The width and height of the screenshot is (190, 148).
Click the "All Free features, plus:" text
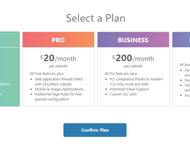point(47,74)
